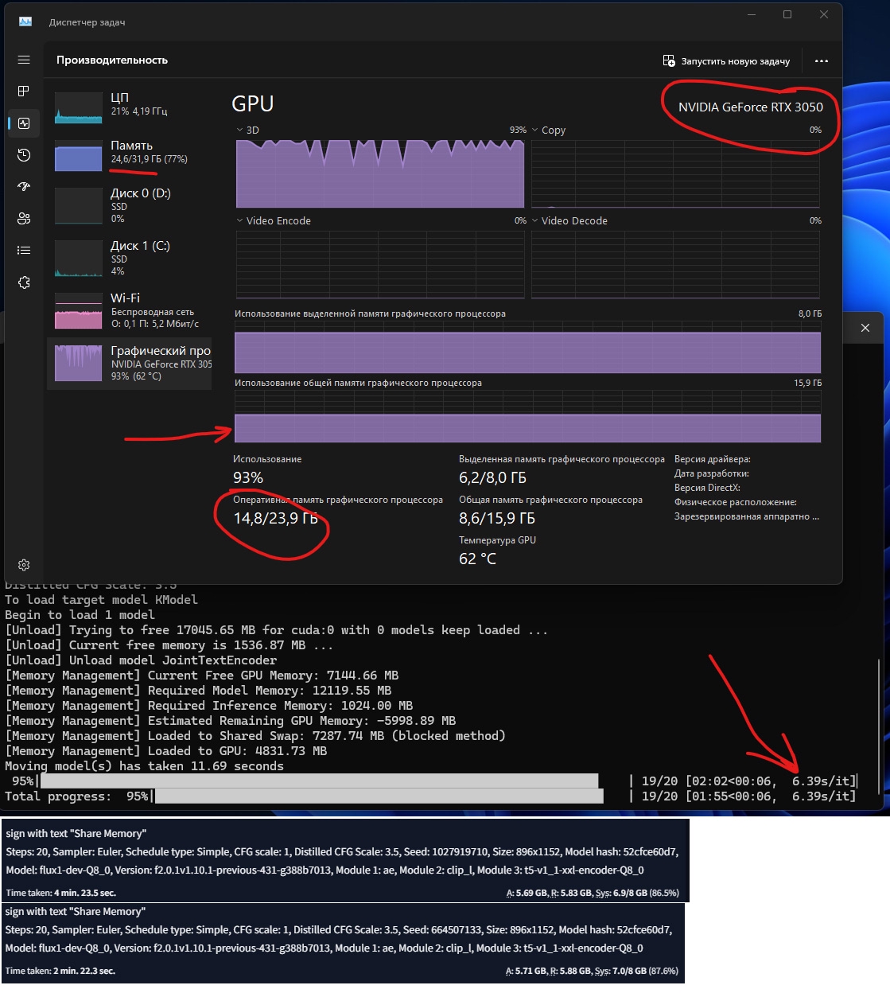The image size is (890, 993).
Task: Select the Wi-Fi performance entry
Action: (x=129, y=310)
